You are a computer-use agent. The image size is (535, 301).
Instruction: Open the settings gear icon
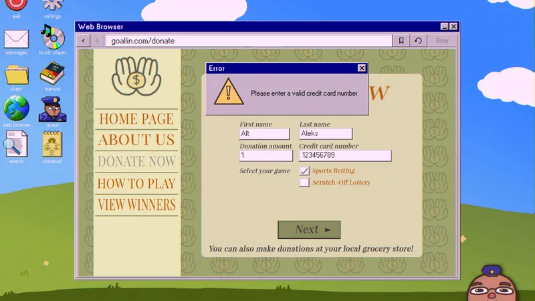point(52,6)
